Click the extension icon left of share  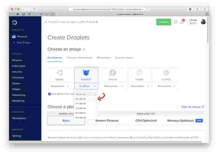(x=190, y=9)
